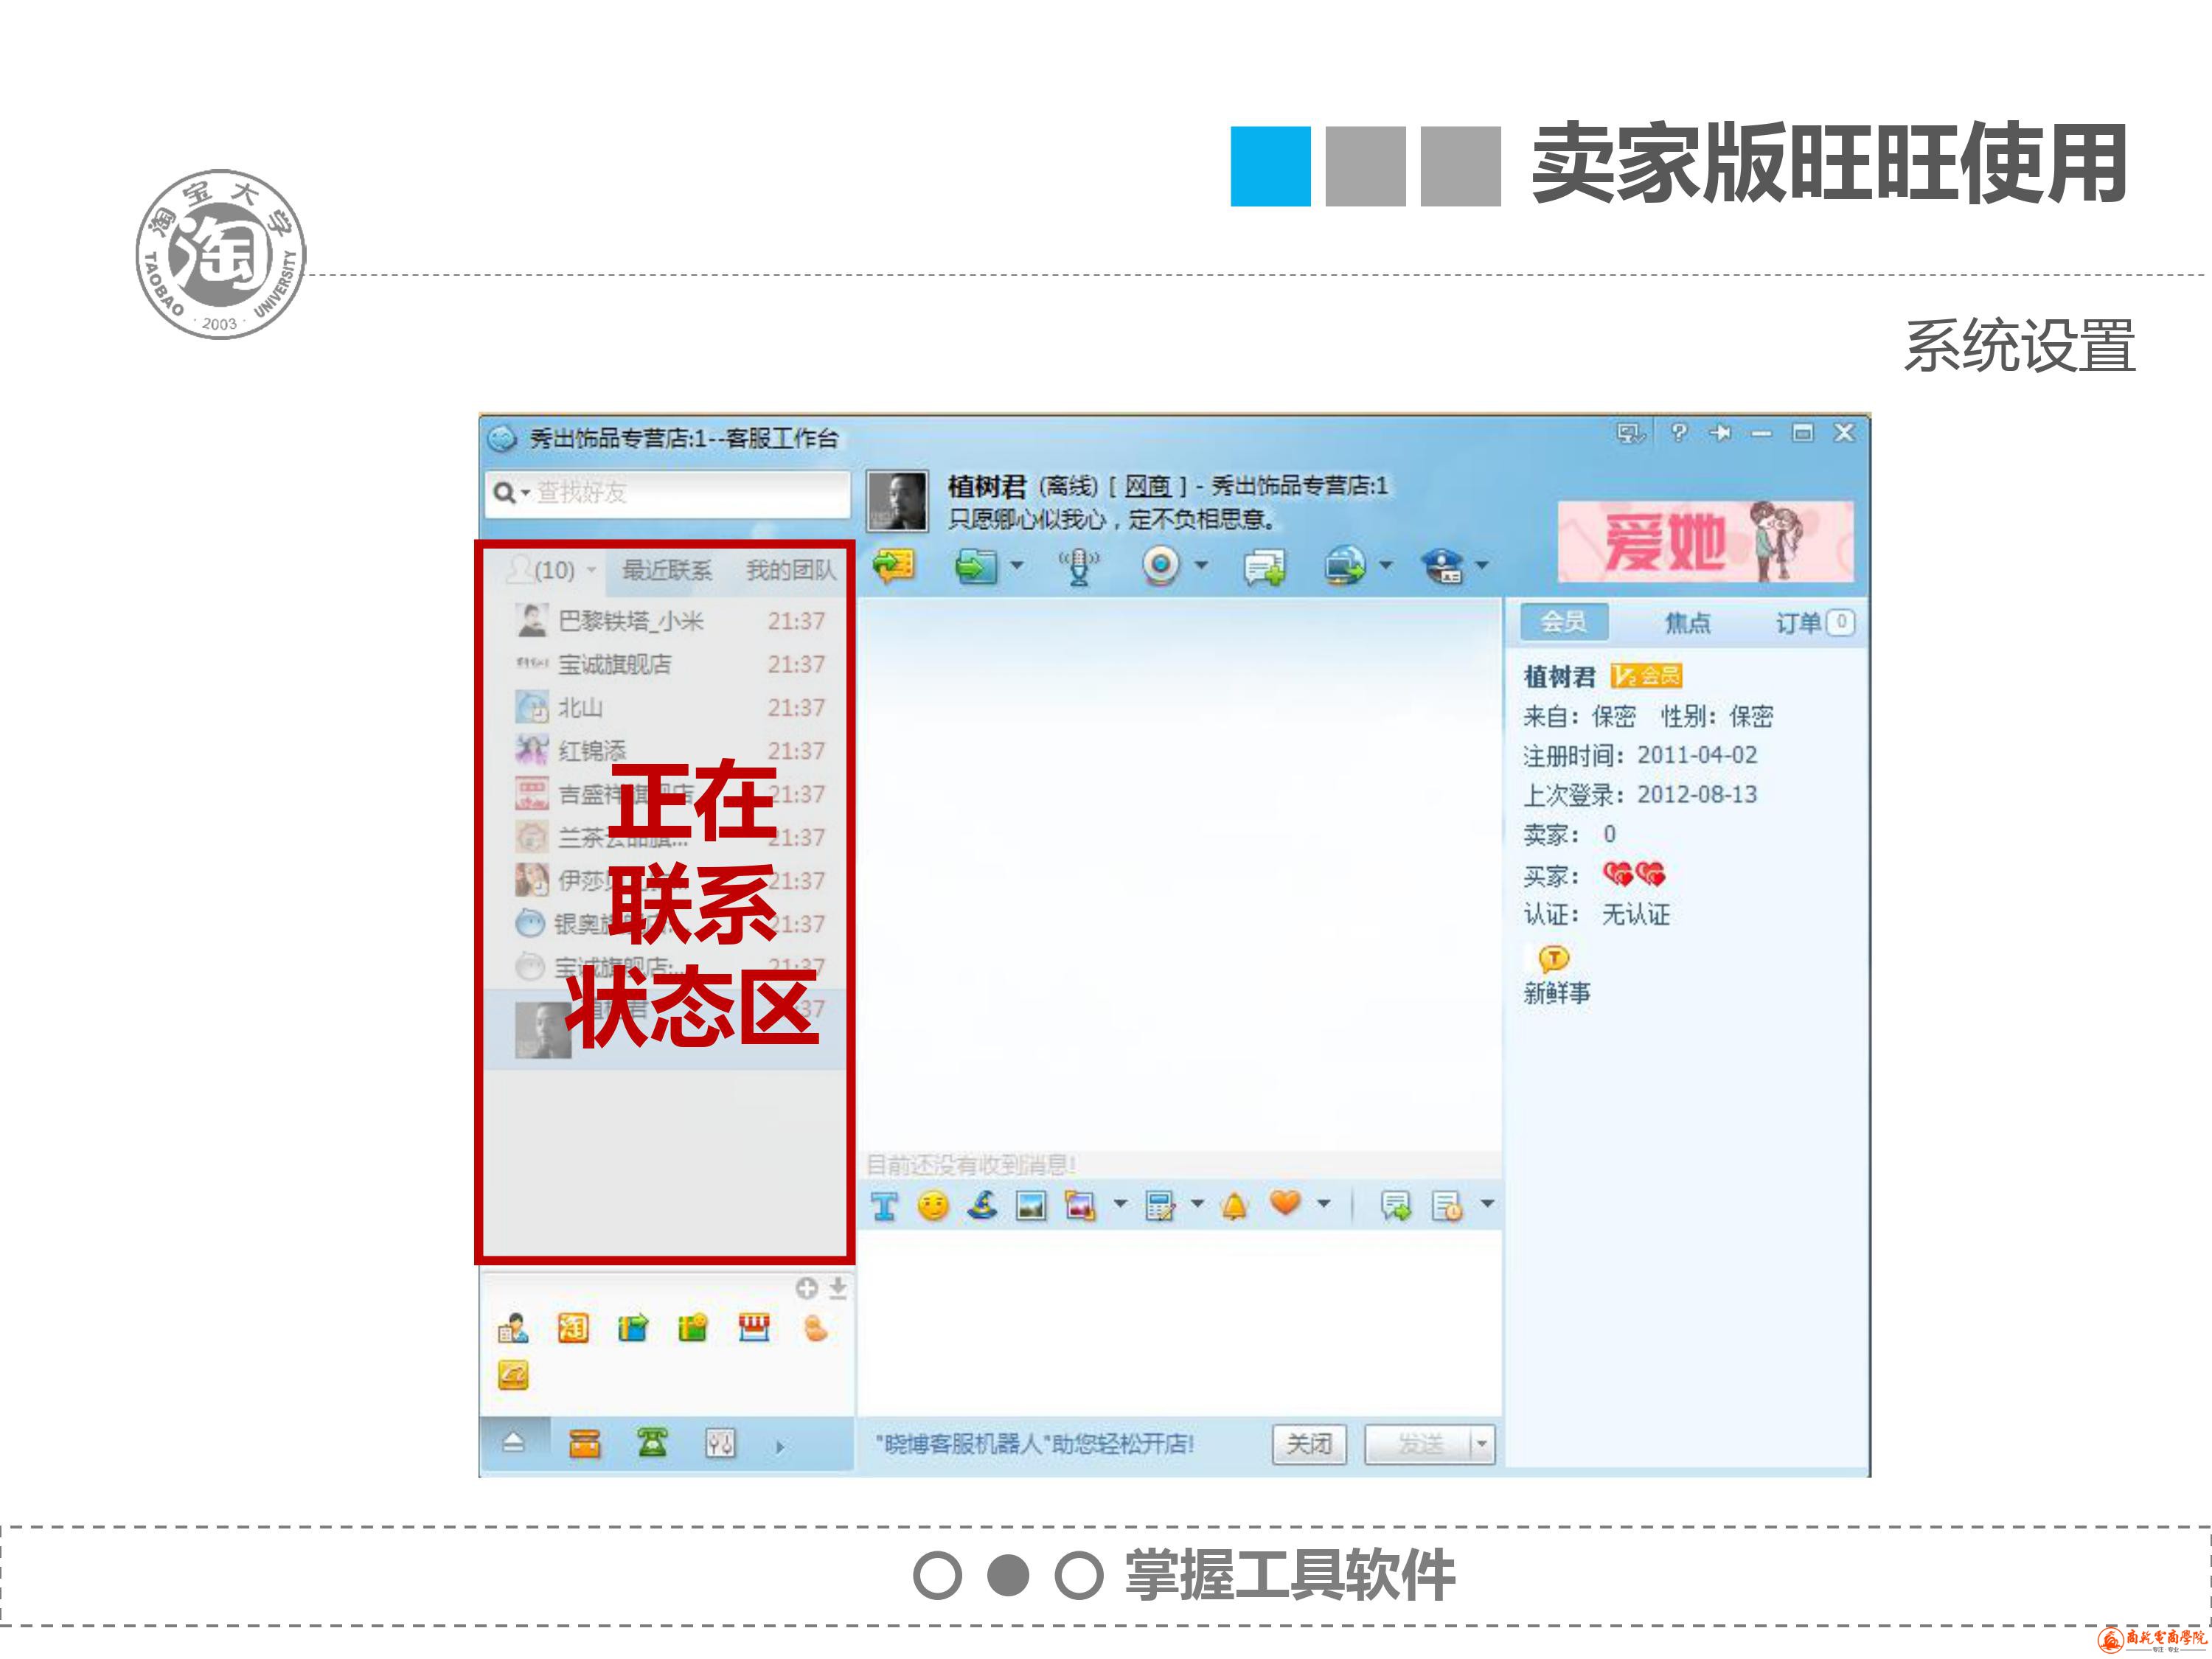Click the download arrow above the plugins
2212x1659 pixels.
(x=838, y=1288)
